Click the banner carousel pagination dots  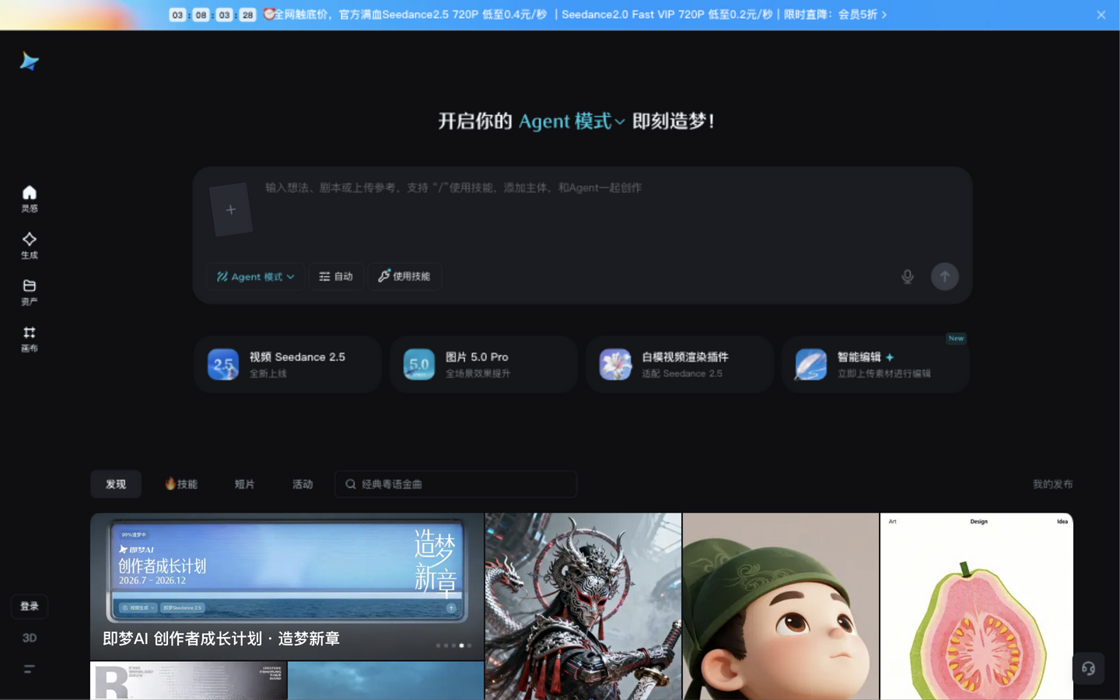(453, 646)
